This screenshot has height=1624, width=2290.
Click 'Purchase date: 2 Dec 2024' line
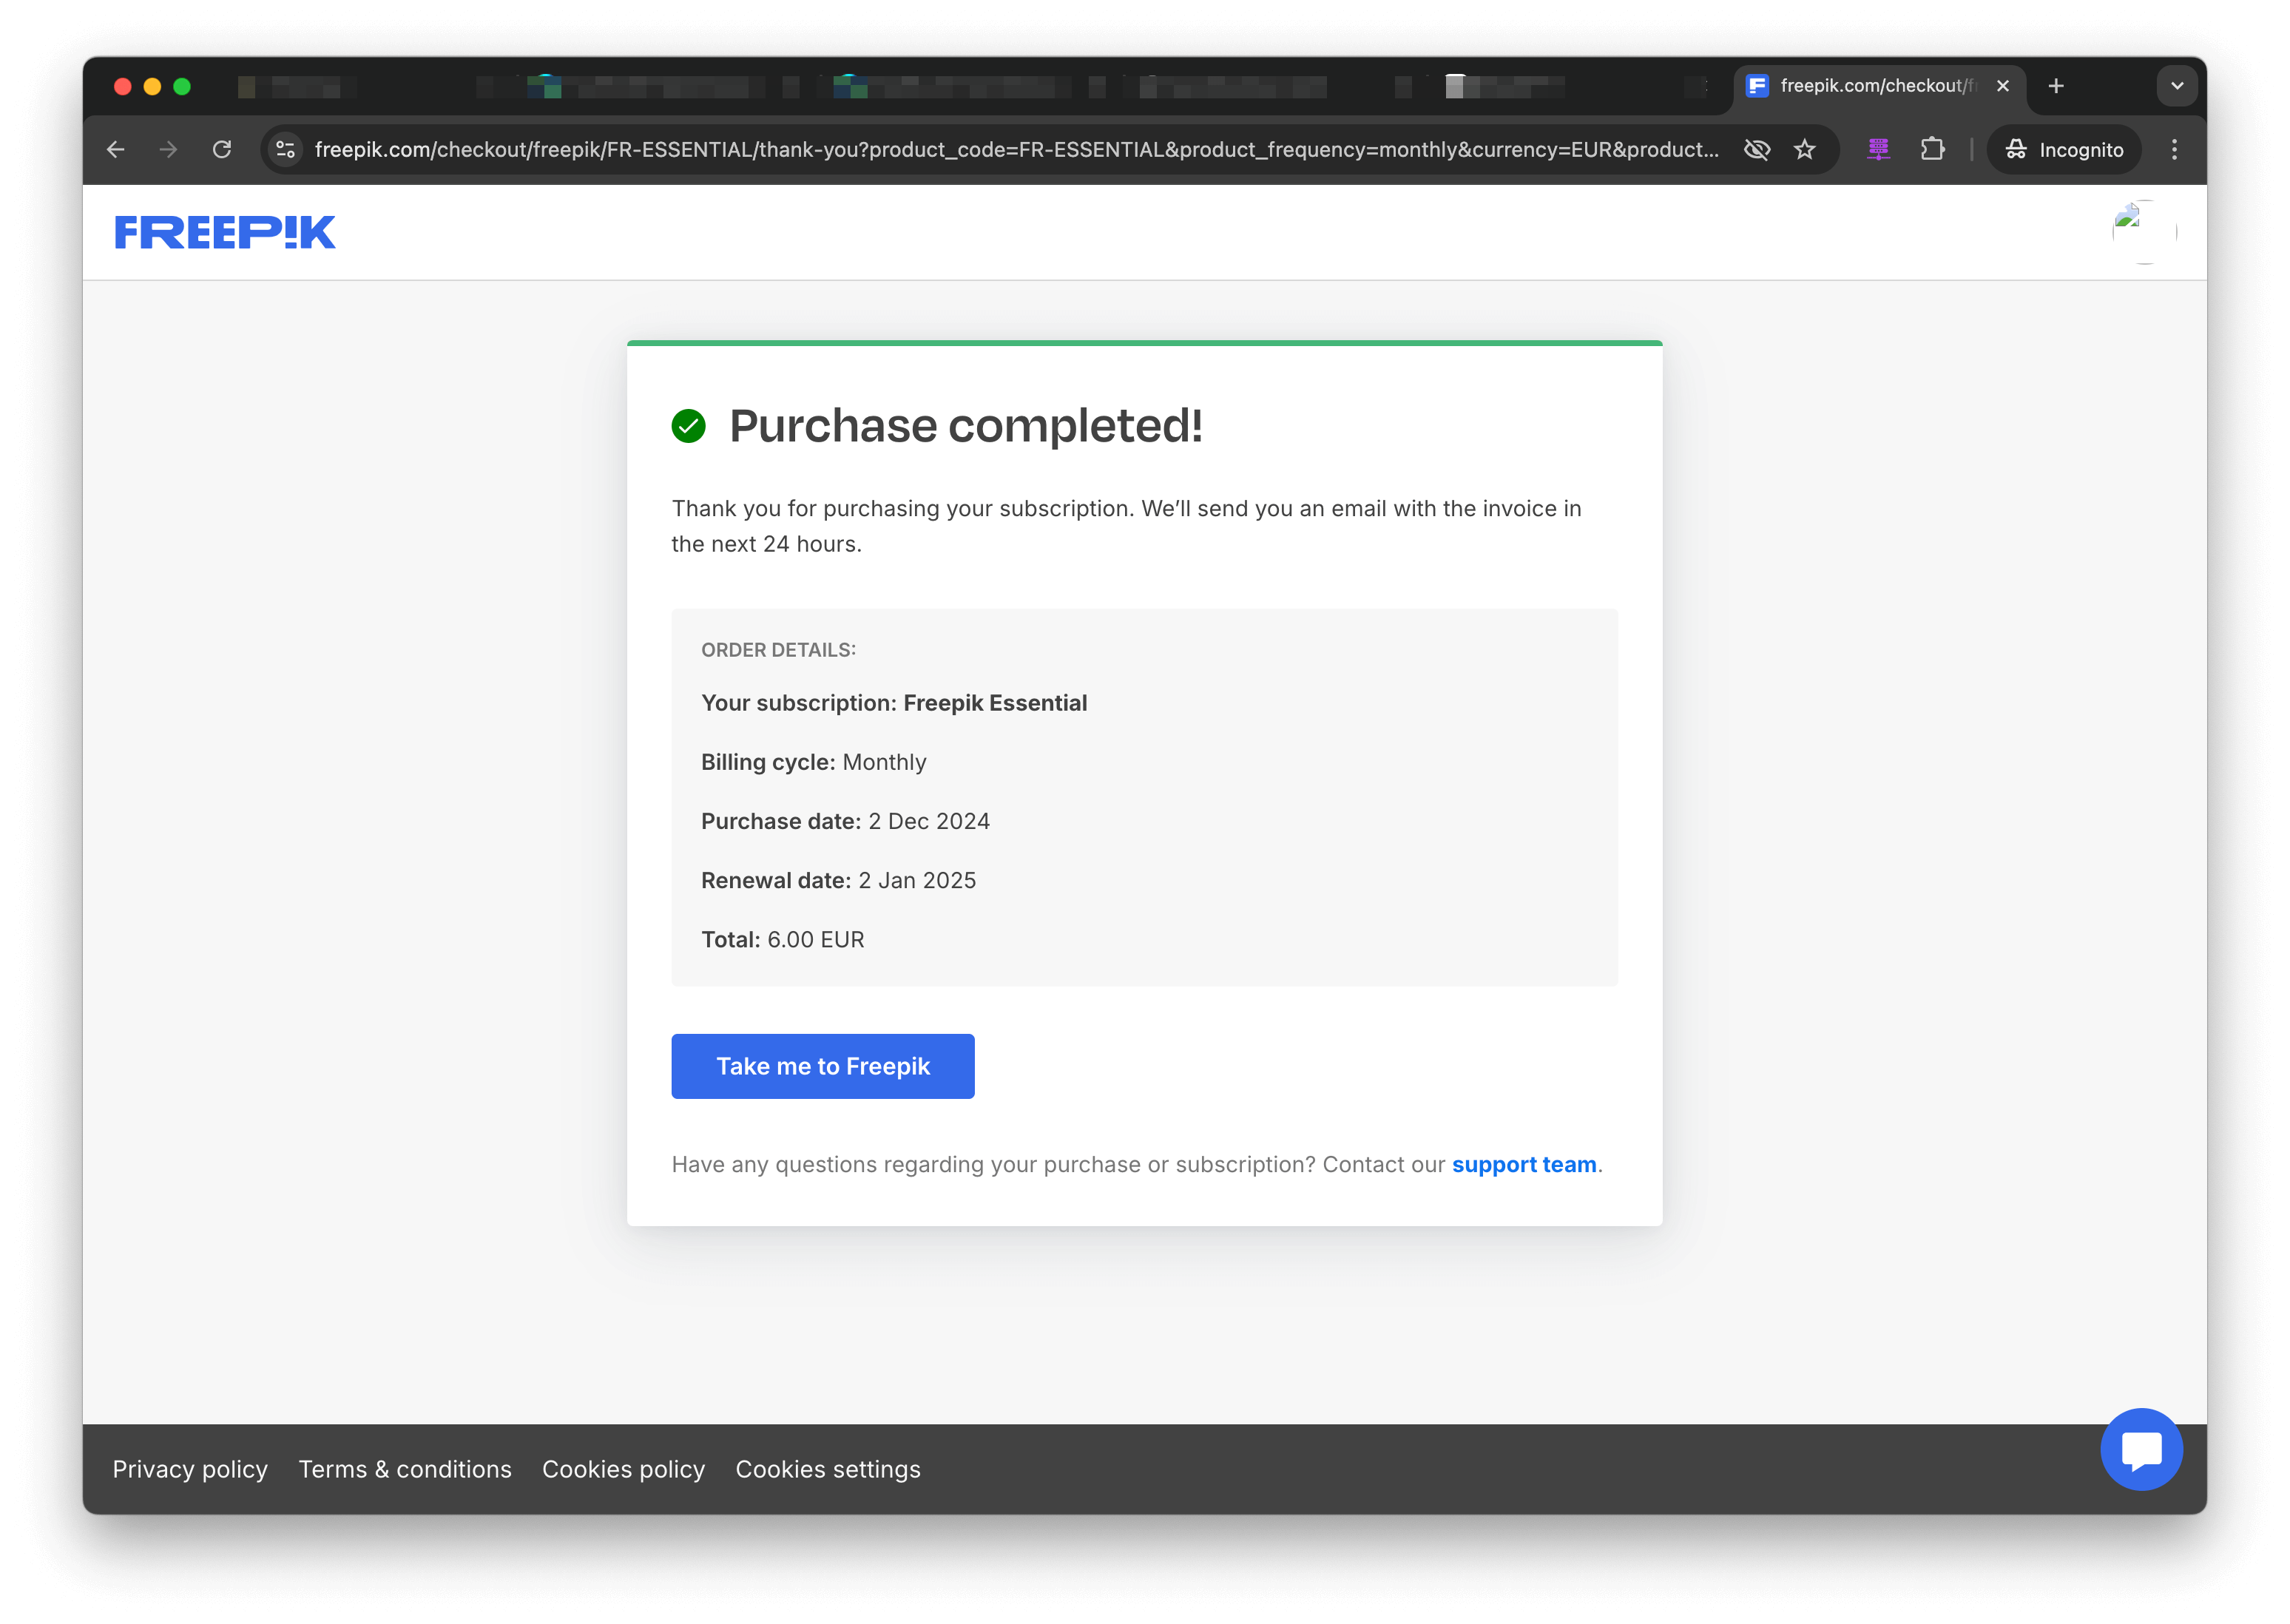point(845,821)
